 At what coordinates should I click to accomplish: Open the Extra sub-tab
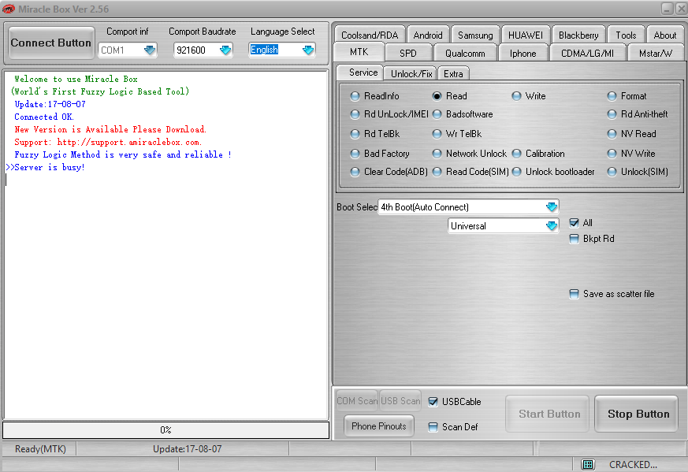[453, 74]
